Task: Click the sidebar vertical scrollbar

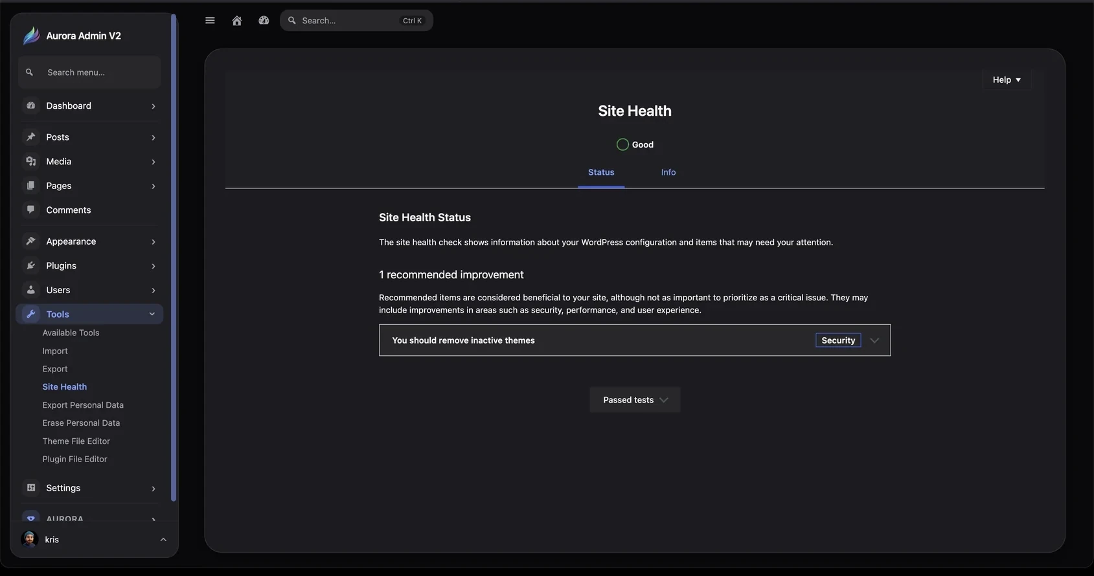Action: click(173, 257)
